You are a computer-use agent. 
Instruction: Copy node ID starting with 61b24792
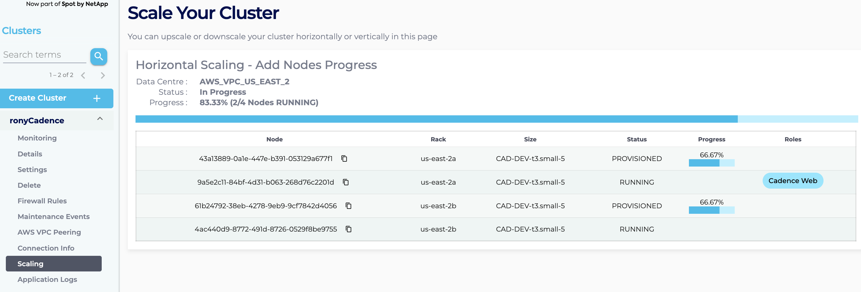[x=348, y=206]
